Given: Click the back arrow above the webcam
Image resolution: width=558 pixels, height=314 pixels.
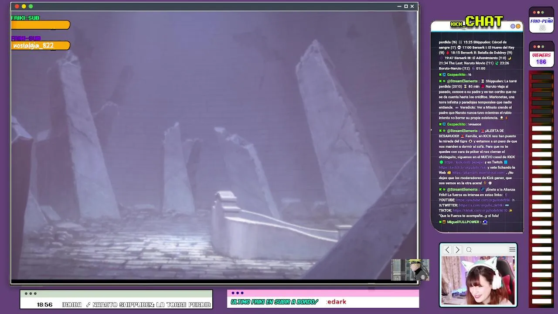Looking at the screenshot, I should point(447,250).
